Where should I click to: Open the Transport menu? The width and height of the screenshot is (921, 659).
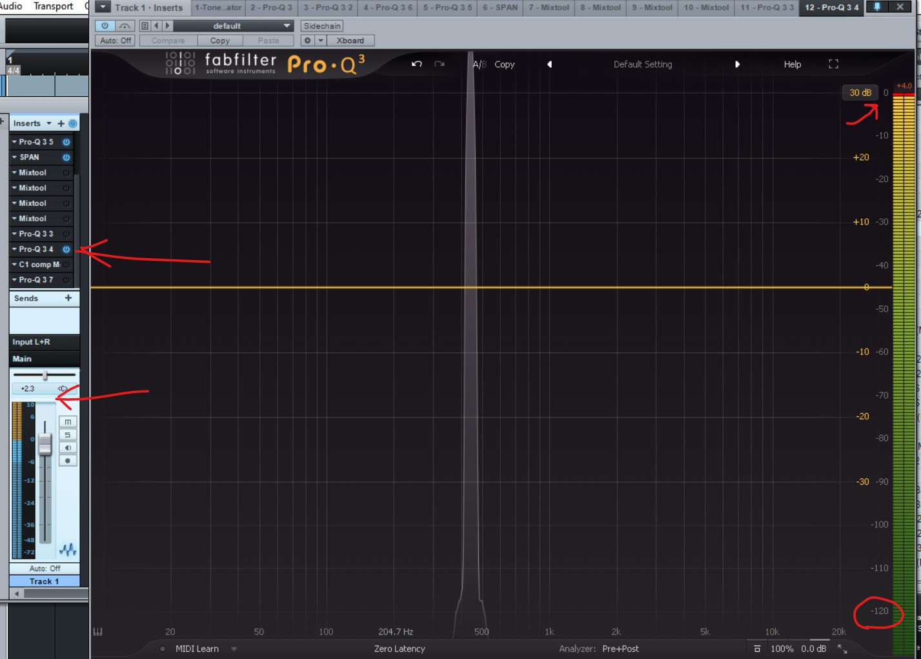(x=54, y=6)
